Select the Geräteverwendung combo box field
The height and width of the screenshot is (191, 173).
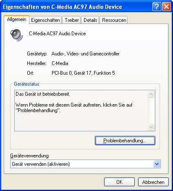point(85,164)
